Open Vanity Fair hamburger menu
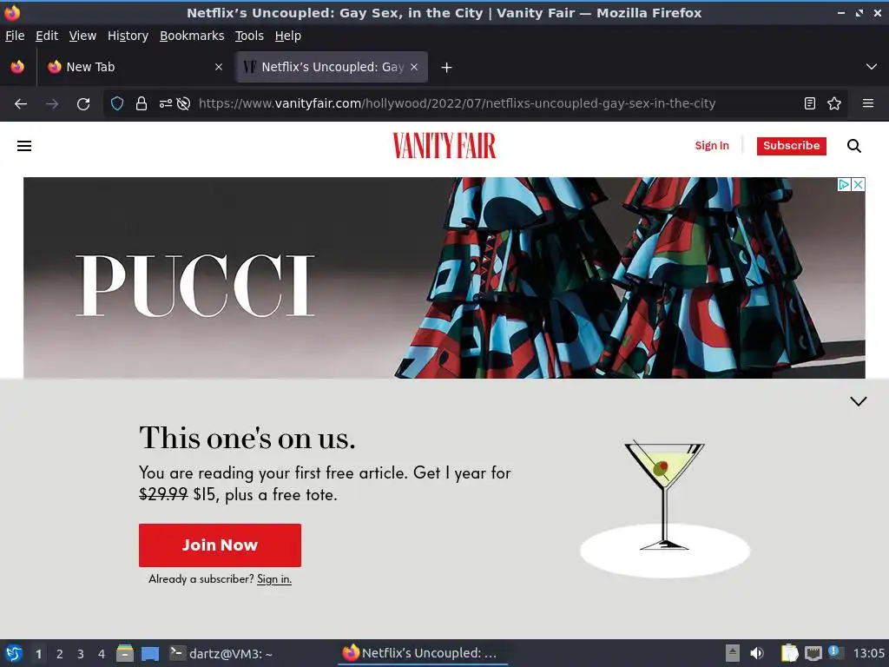889x667 pixels. click(24, 146)
